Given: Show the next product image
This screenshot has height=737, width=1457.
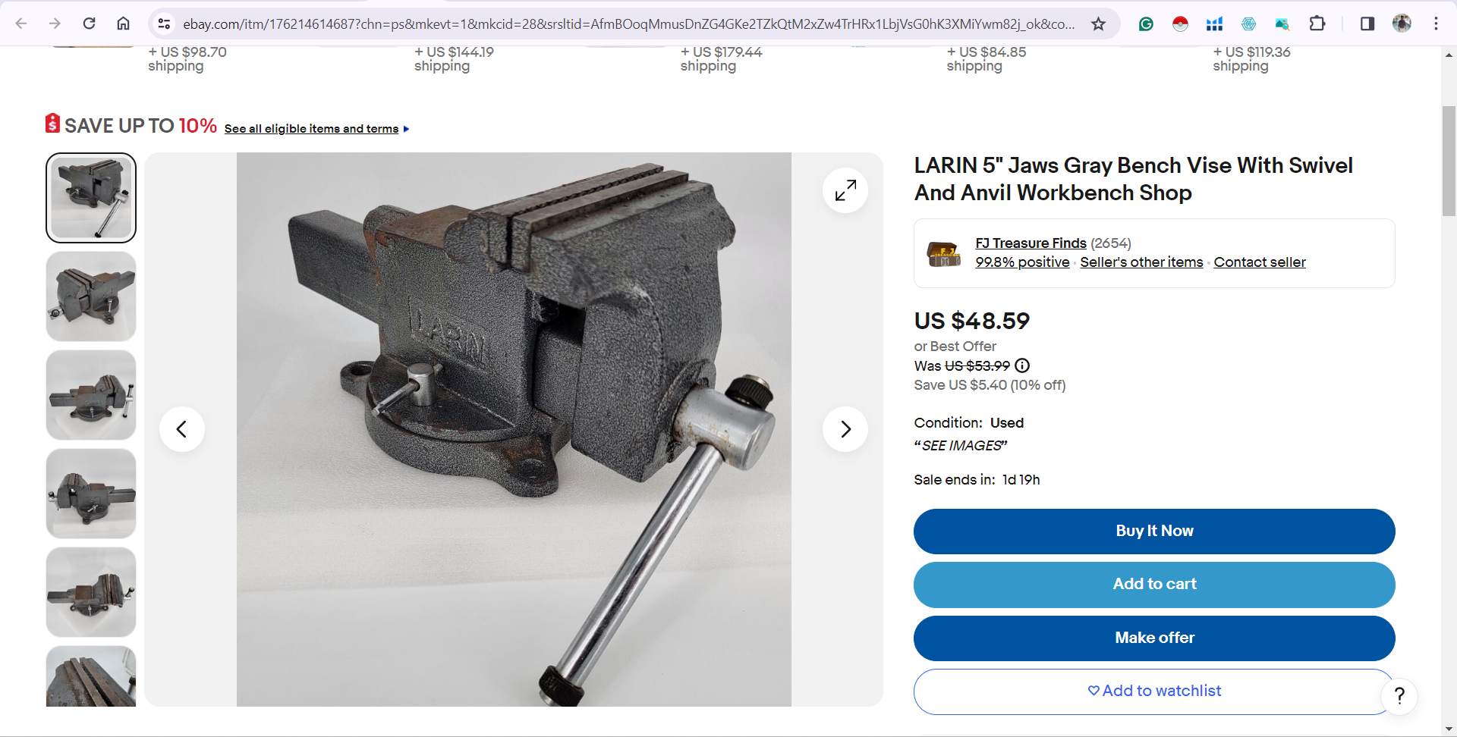Looking at the screenshot, I should point(845,429).
